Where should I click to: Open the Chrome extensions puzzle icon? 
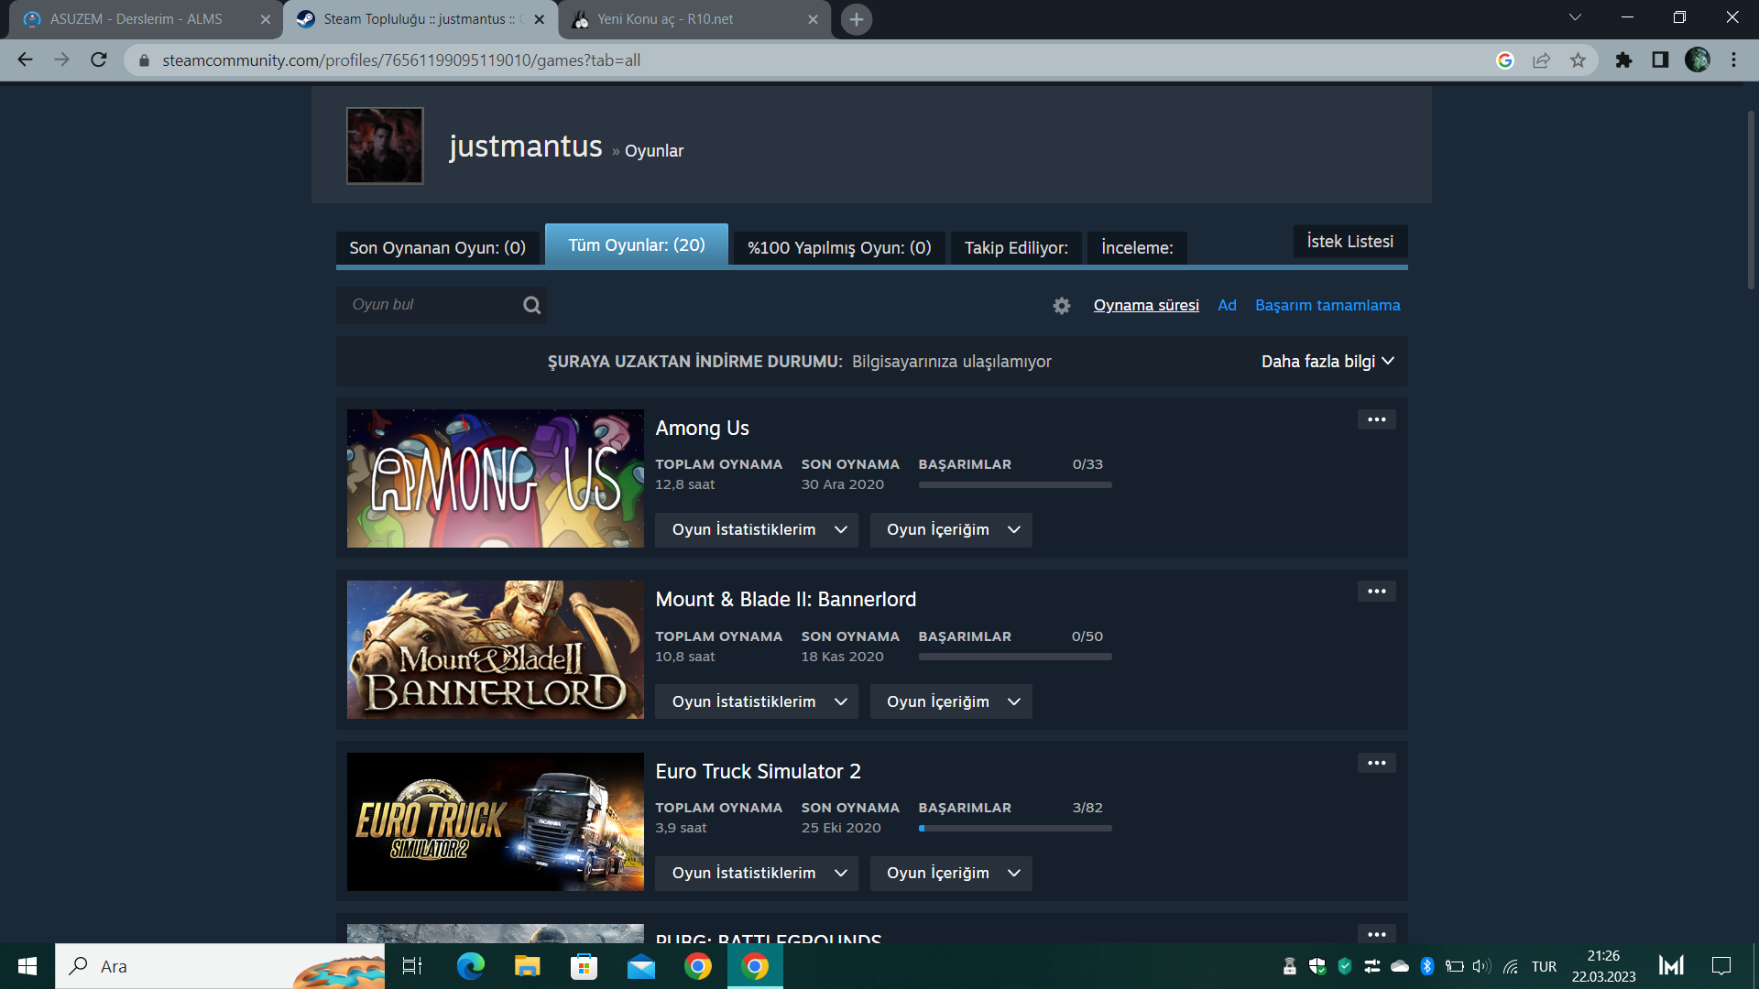[1623, 60]
